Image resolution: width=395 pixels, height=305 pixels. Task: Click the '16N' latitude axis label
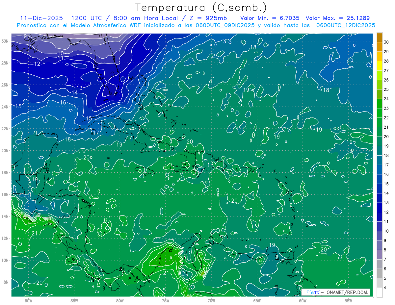click(6, 194)
